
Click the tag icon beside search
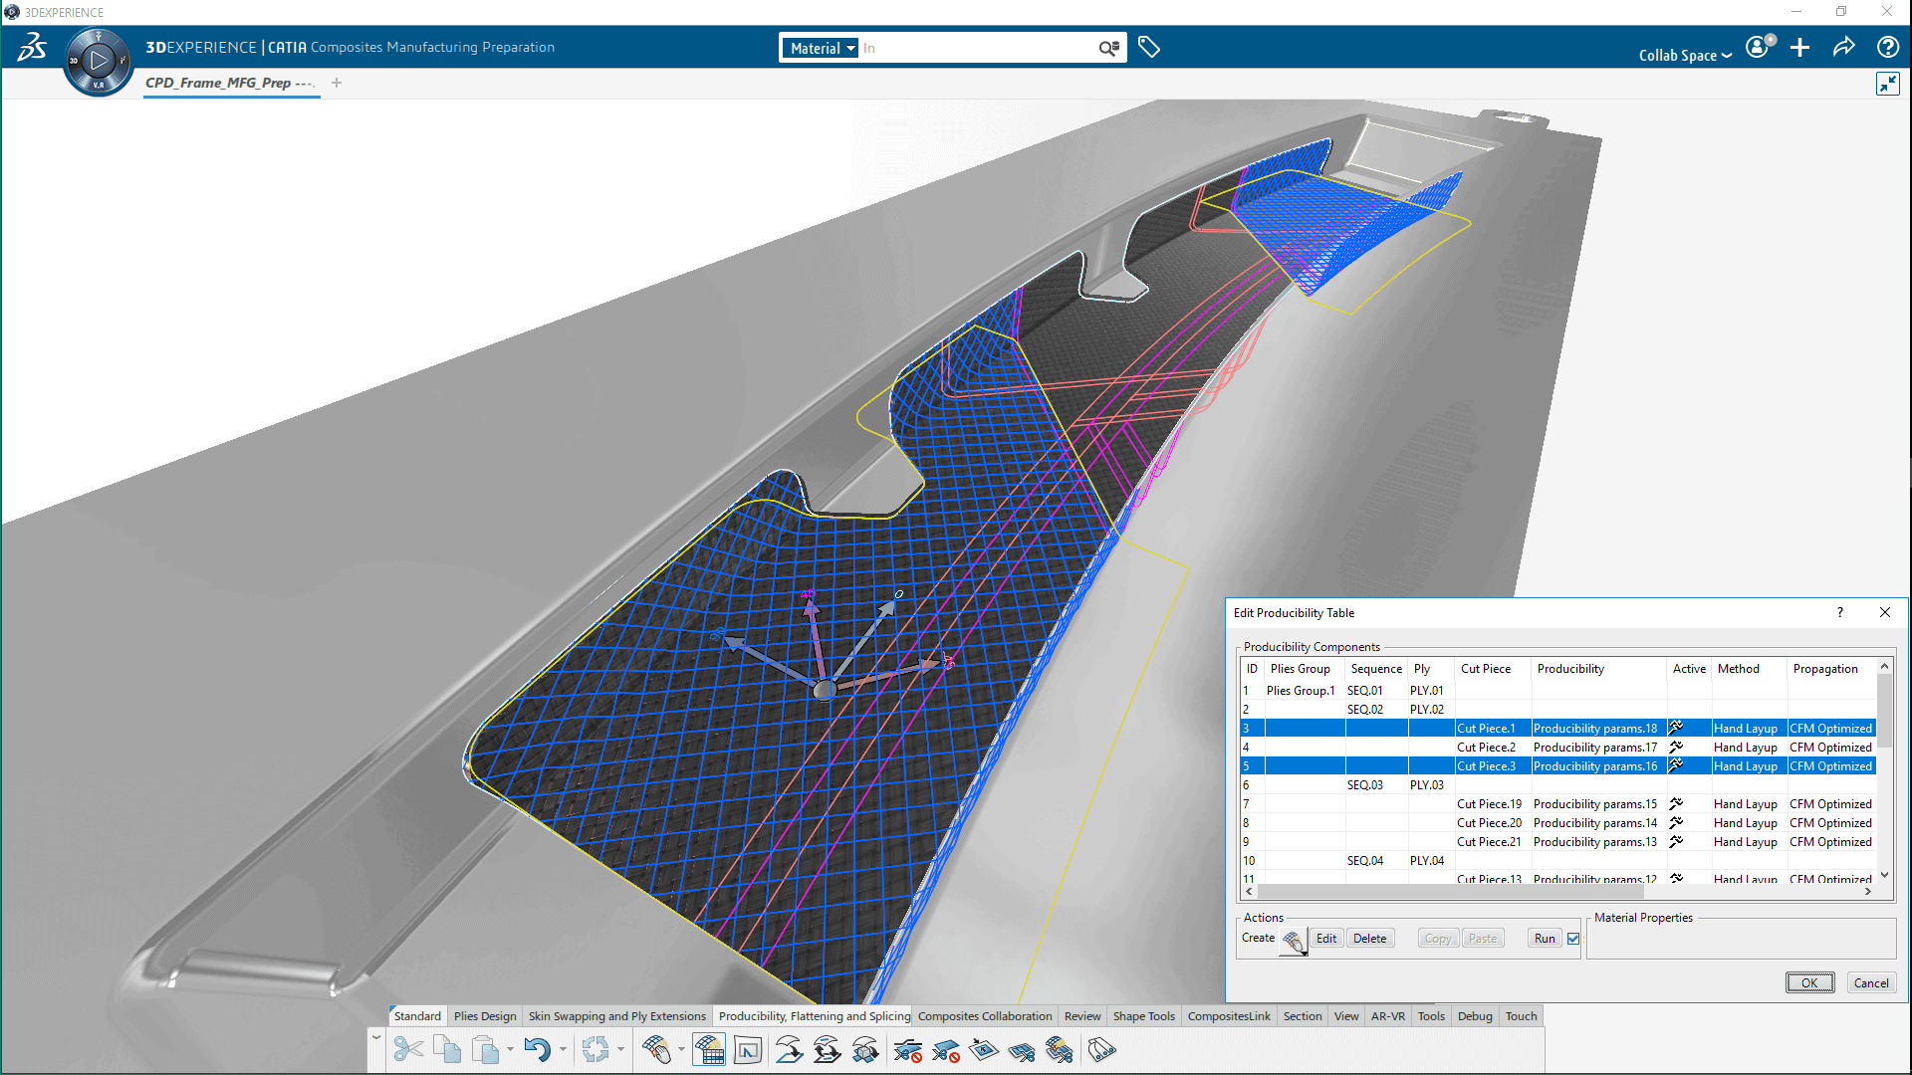pyautogui.click(x=1148, y=47)
